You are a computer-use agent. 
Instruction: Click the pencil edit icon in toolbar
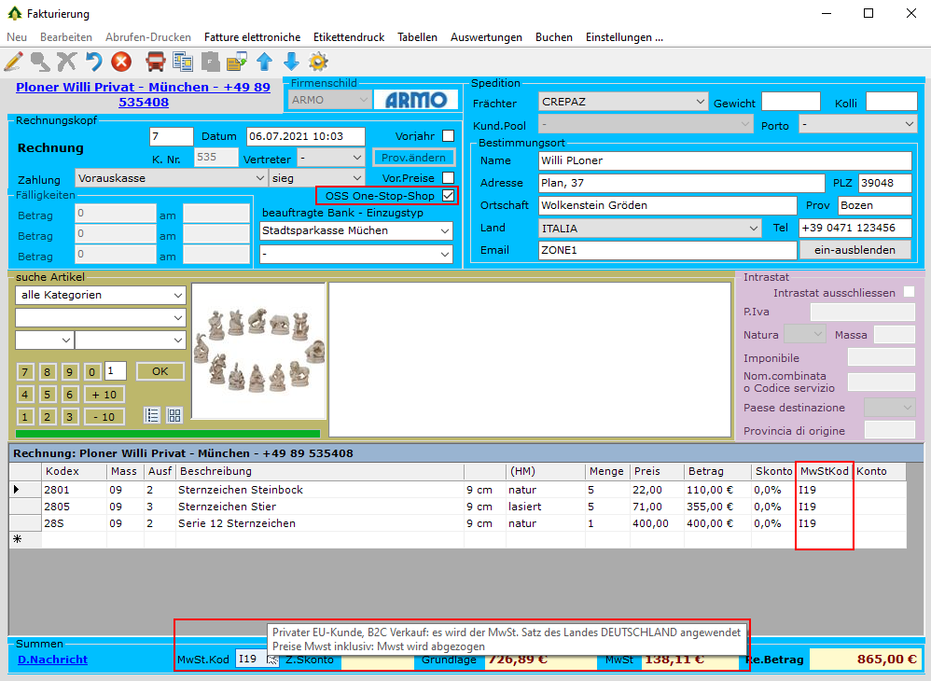pyautogui.click(x=13, y=62)
